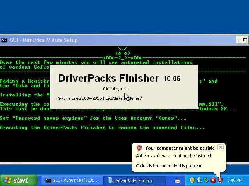
Task: Minimize the RunOnce Auto Setup console window
Action: (238, 40)
